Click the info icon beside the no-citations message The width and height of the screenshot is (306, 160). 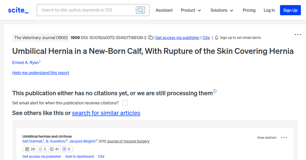pyautogui.click(x=215, y=91)
